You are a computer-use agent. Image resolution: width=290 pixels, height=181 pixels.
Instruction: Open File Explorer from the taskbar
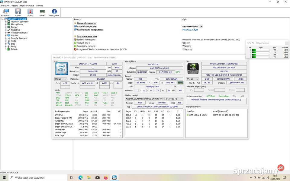89,177
